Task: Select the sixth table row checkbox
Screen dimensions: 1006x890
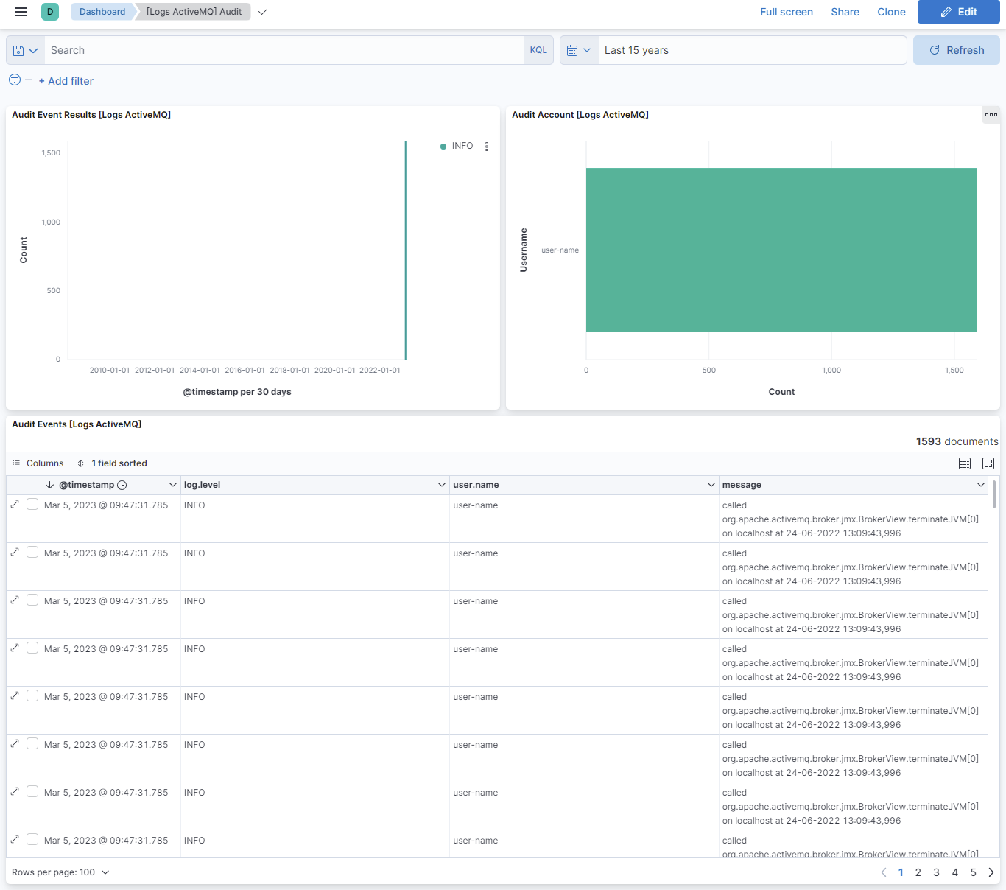Action: click(32, 743)
